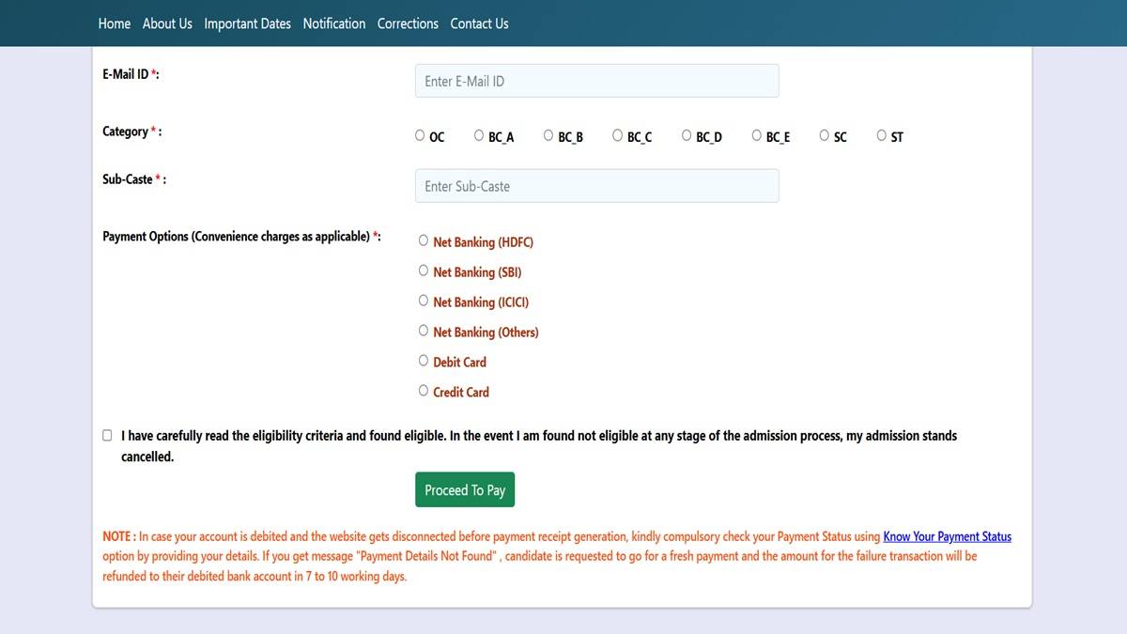Tick the eligibility criteria declaration checkbox

click(107, 436)
